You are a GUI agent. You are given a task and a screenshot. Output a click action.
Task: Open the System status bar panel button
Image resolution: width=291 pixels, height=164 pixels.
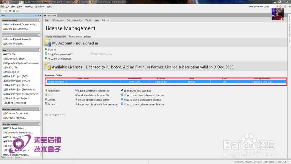239,162
